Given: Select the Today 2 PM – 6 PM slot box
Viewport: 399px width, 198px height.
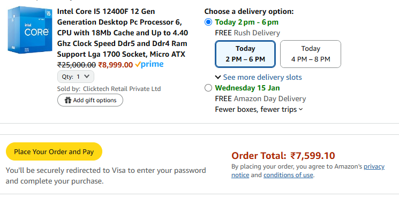Looking at the screenshot, I should point(245,54).
